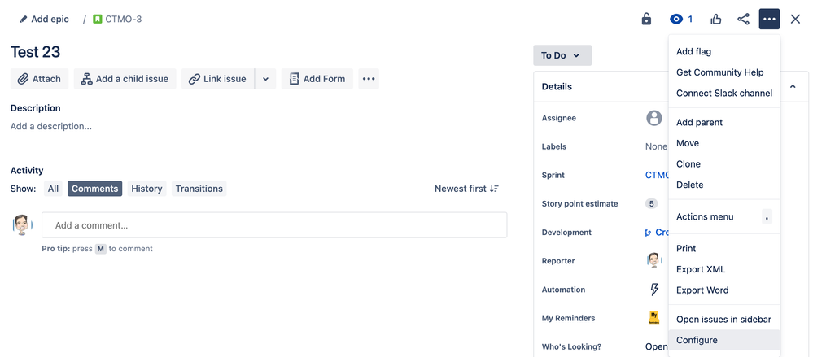Click the Labels None value
The image size is (813, 357).
click(x=656, y=146)
